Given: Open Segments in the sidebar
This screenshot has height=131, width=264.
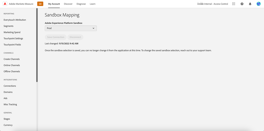Looking at the screenshot, I should click(x=8, y=26).
